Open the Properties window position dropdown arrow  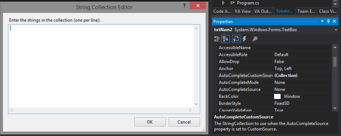[x=322, y=21]
